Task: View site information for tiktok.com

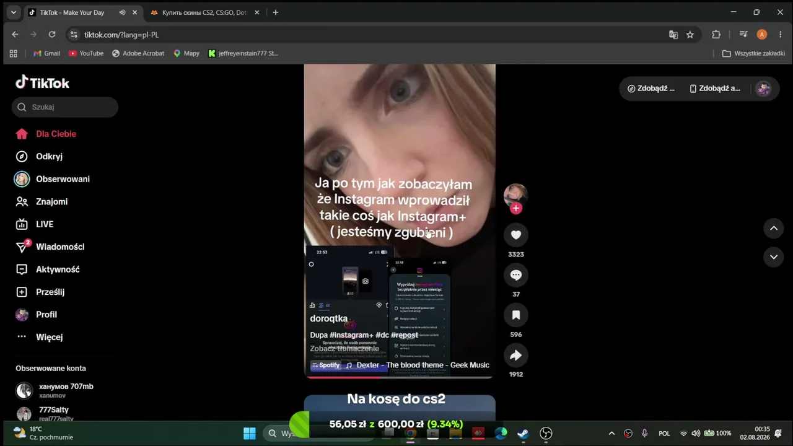Action: pyautogui.click(x=74, y=35)
